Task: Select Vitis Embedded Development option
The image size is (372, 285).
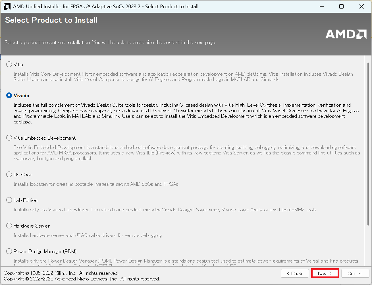Action: pos(9,138)
